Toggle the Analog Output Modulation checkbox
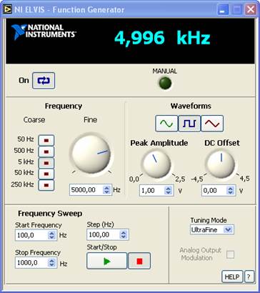 click(230, 254)
